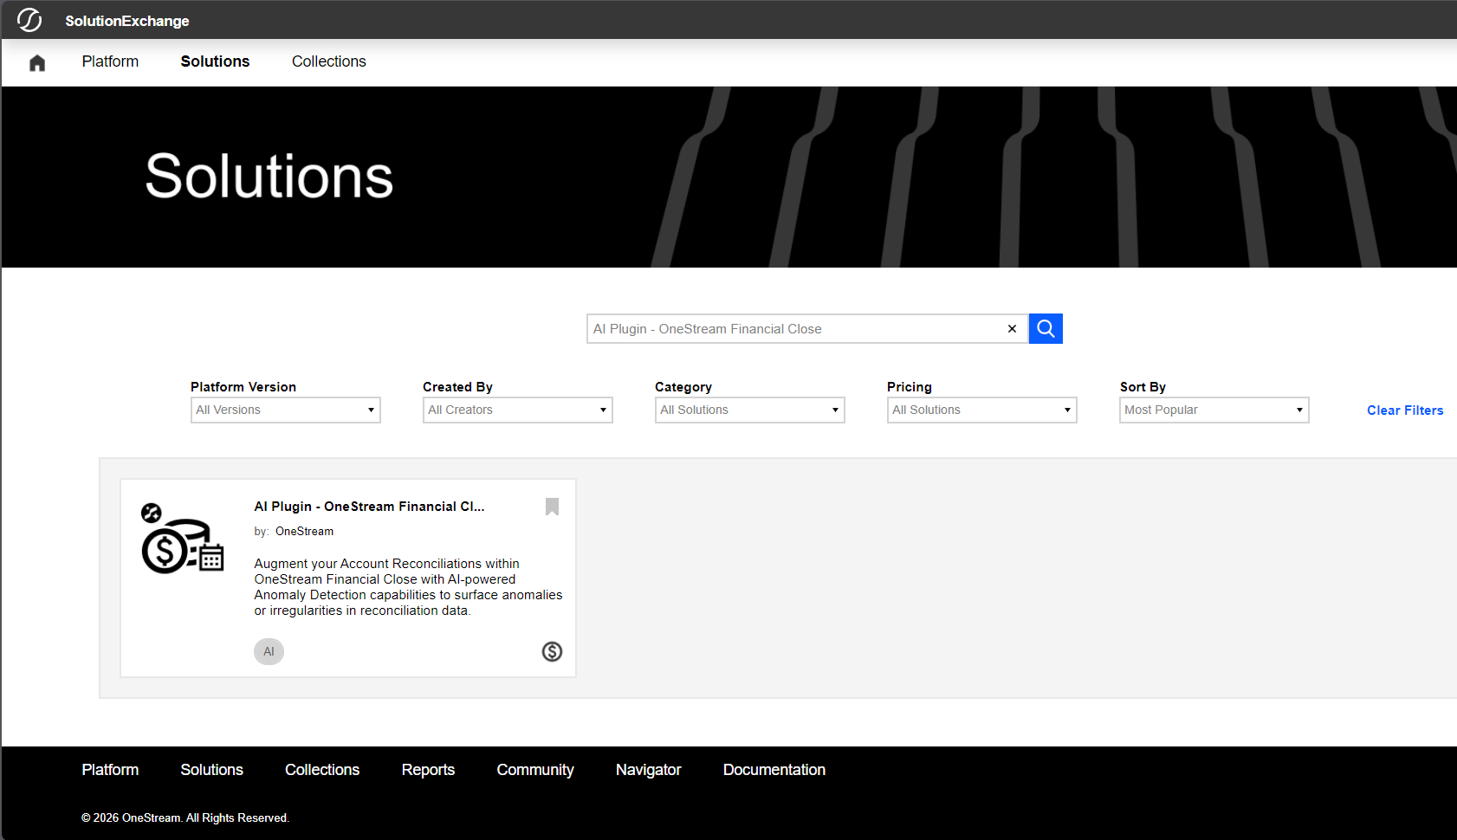Open Collections link in the footer
This screenshot has height=840, width=1457.
322,770
